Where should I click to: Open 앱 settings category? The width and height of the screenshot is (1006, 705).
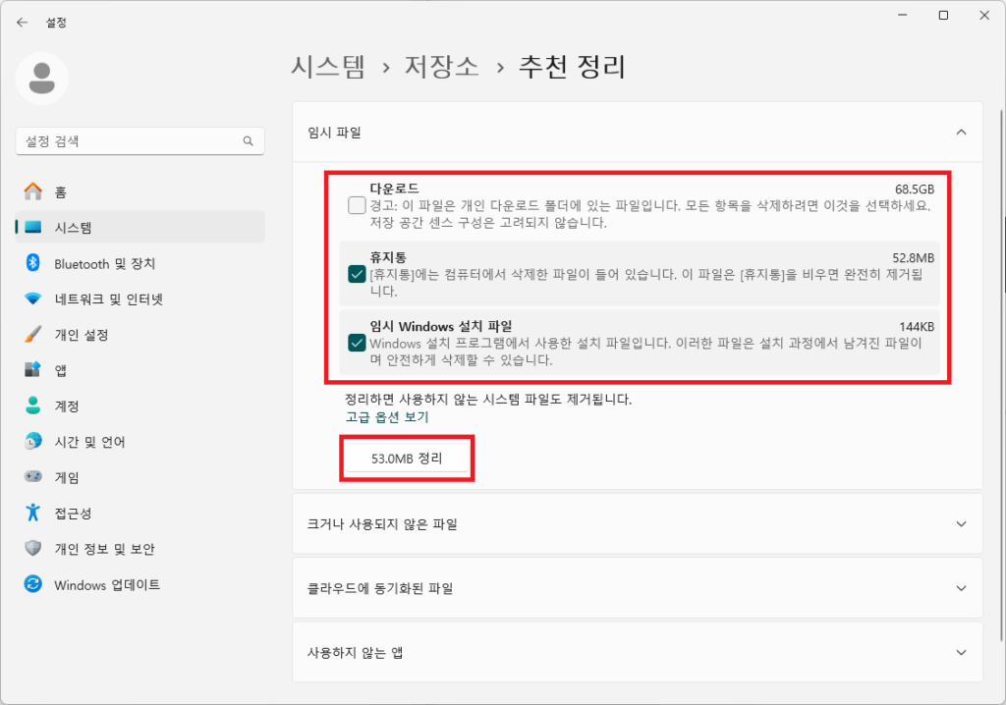140,370
